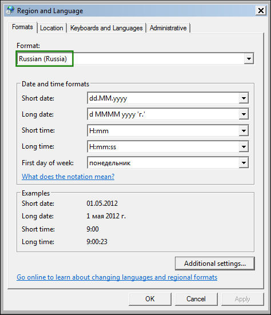
Task: Follow the 'Go online to learn' link
Action: (x=117, y=277)
